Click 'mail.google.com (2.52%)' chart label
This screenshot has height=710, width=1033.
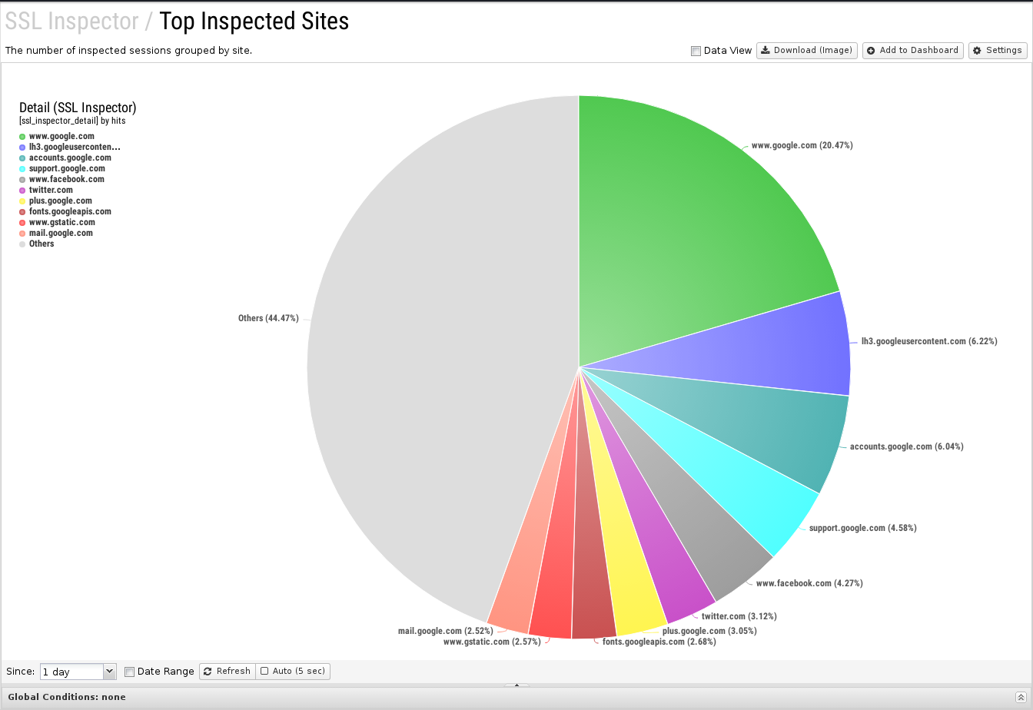click(445, 631)
